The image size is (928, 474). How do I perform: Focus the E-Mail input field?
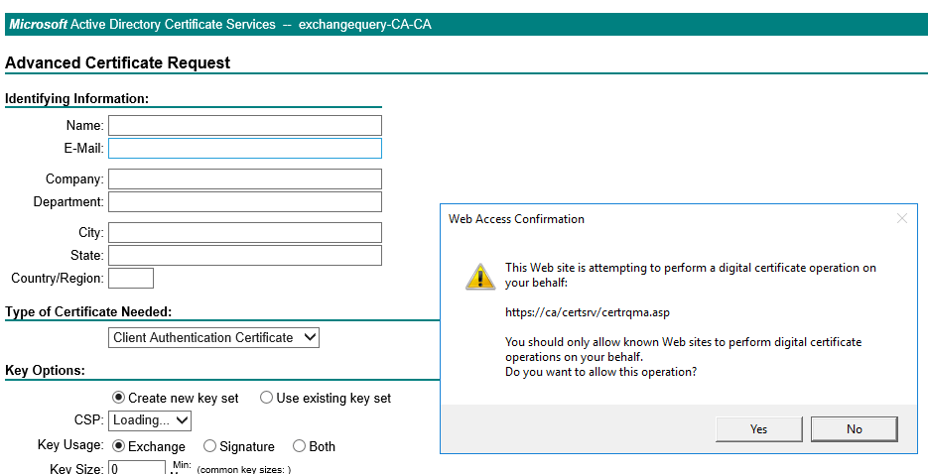click(245, 149)
